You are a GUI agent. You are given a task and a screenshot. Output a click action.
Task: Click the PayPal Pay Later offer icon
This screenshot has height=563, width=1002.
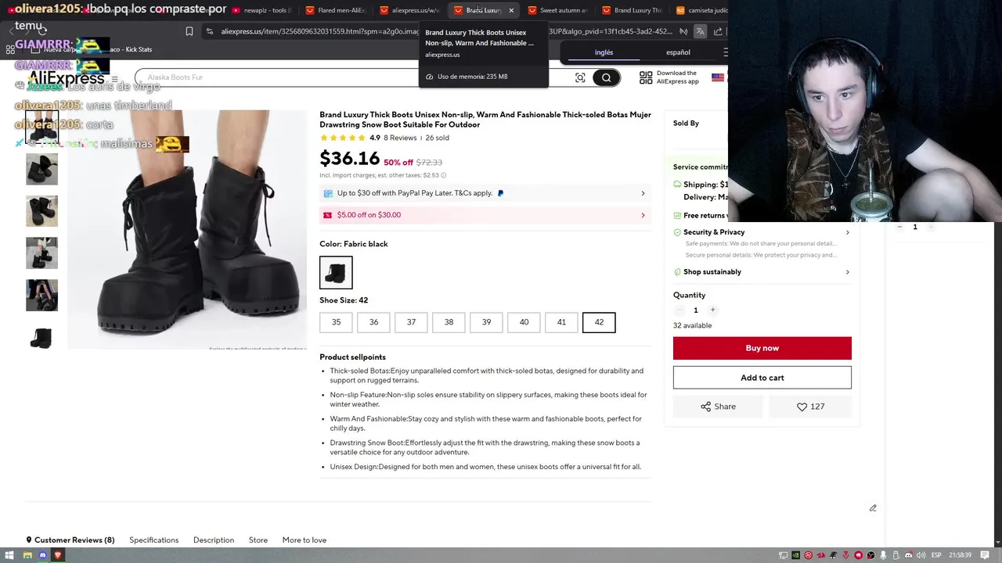[328, 193]
